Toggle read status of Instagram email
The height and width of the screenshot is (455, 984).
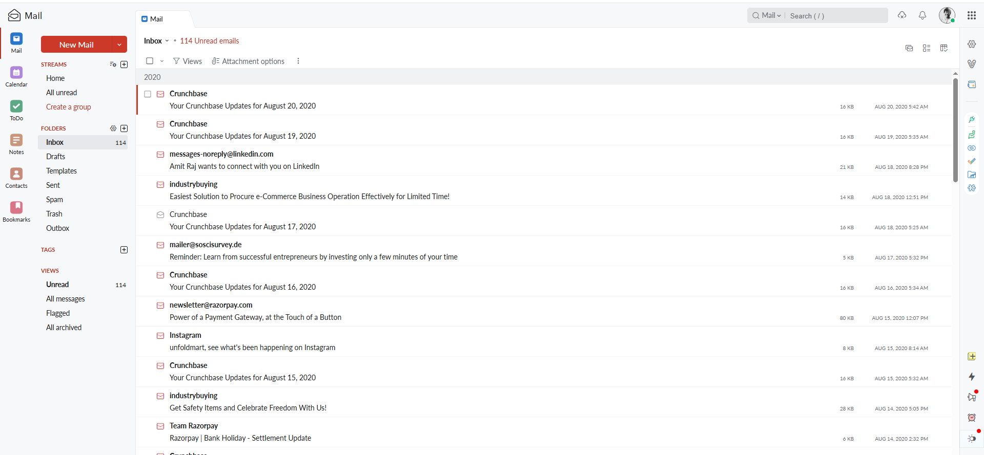coord(160,336)
